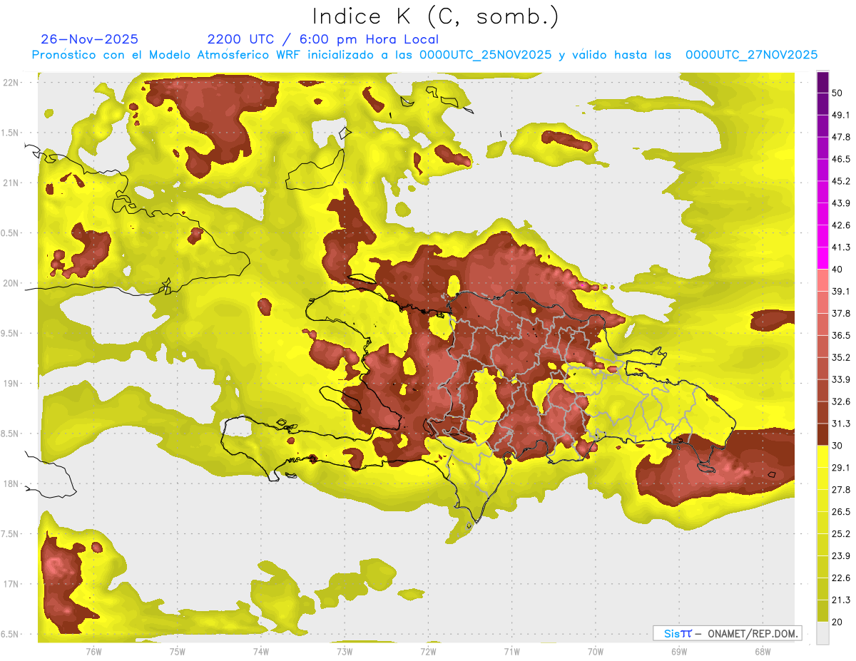856x661 pixels.
Task: Click the dark purple swatch at 50
Action: tap(822, 83)
